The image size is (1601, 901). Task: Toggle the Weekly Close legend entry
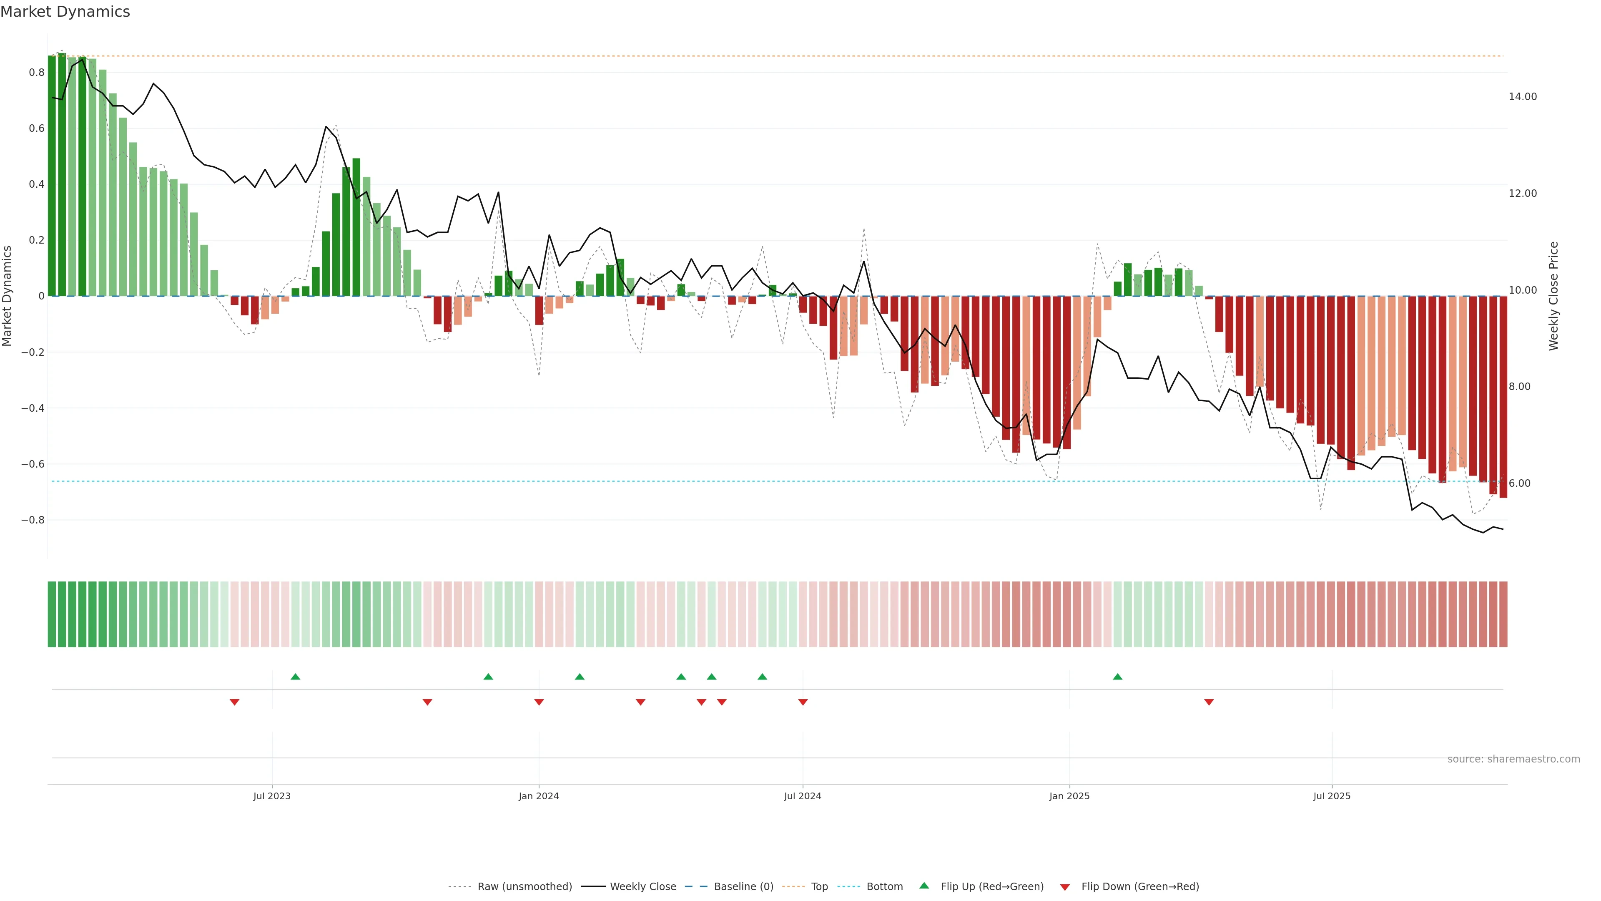pyautogui.click(x=642, y=887)
